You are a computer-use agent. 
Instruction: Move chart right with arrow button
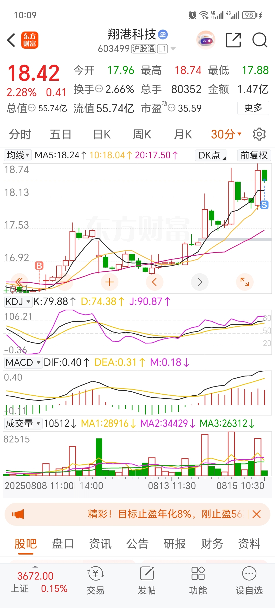coord(200,282)
